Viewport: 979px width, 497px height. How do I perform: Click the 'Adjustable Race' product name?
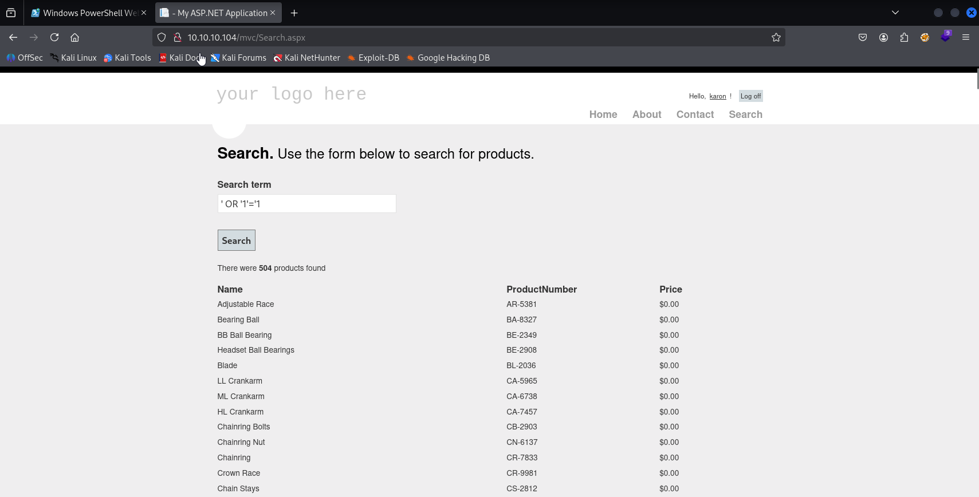246,304
